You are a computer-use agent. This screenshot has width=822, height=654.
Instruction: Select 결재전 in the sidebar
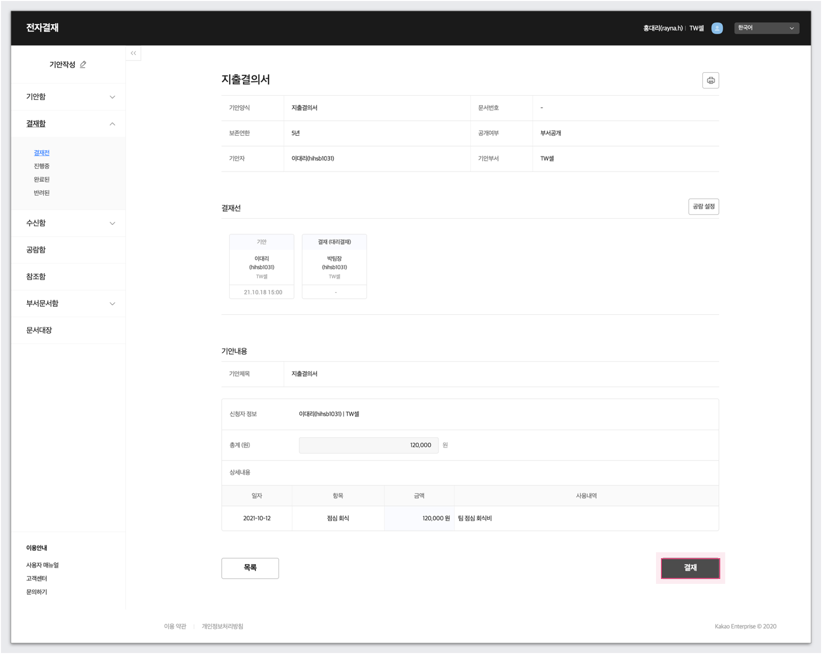[41, 153]
